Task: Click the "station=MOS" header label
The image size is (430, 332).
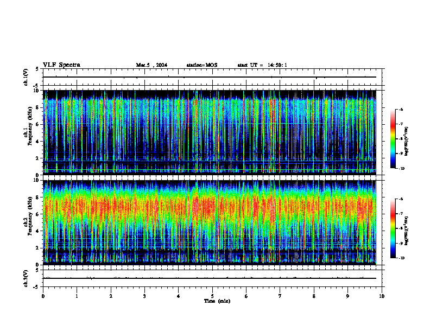Action: 202,65
